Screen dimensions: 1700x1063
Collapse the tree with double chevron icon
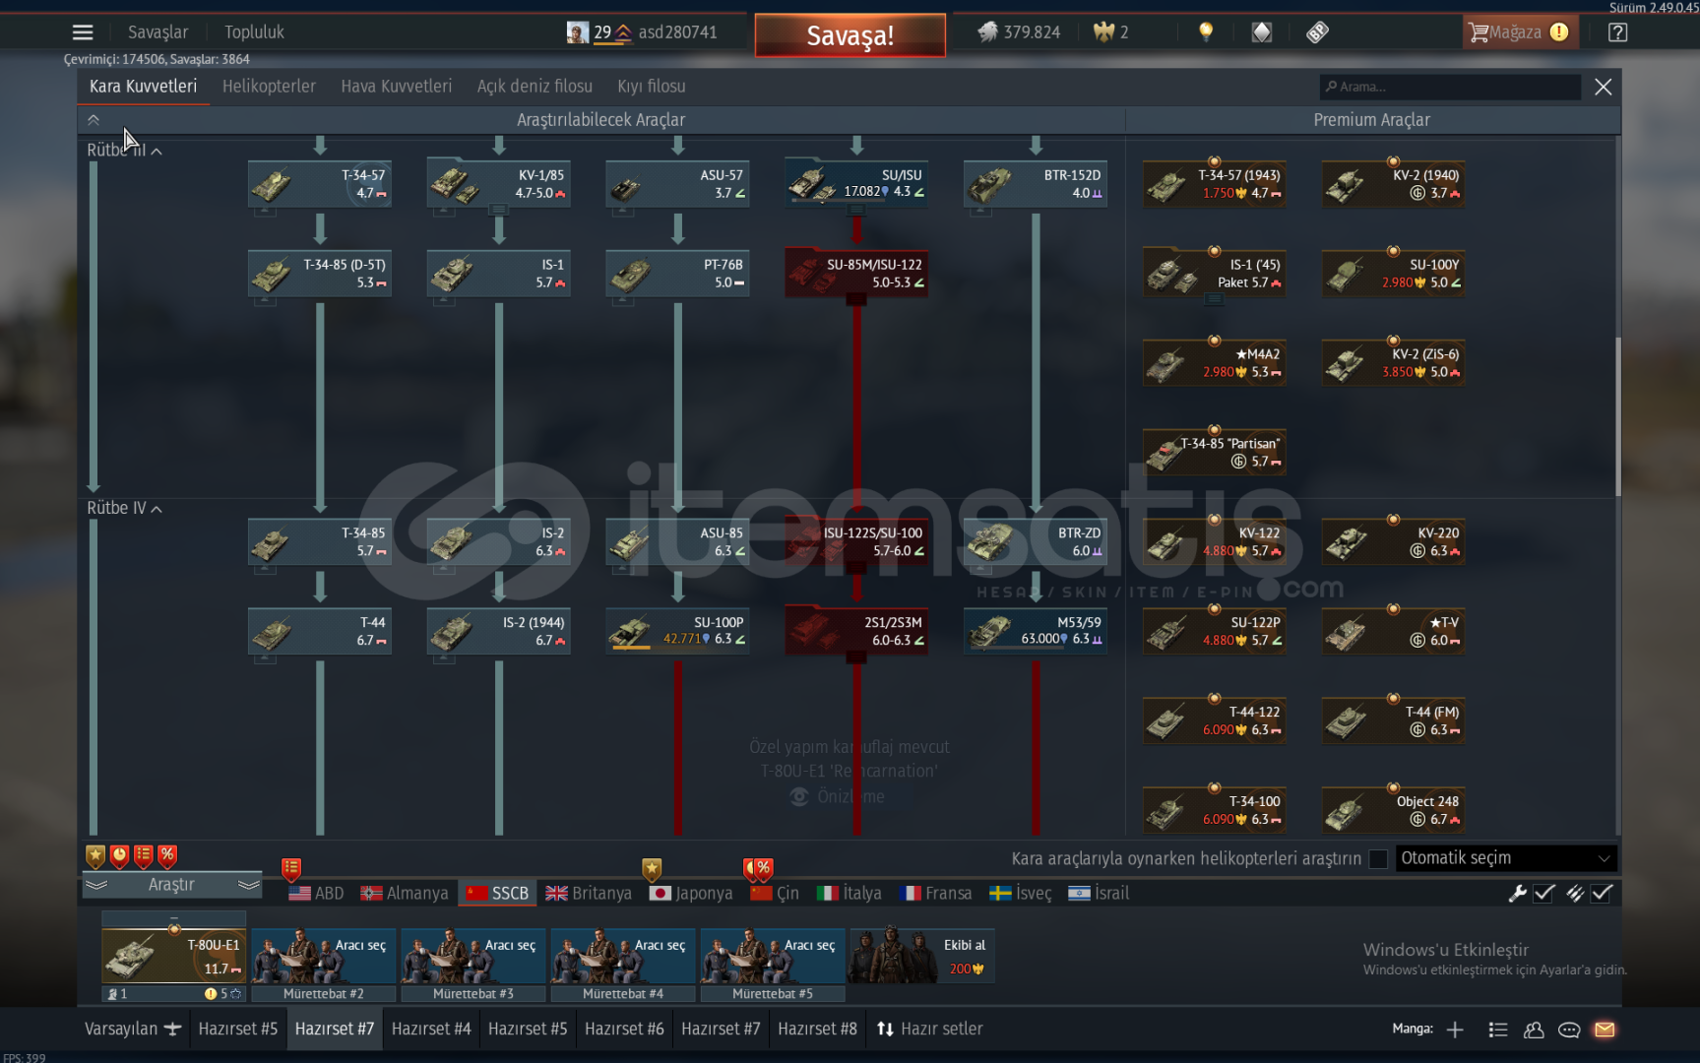click(x=94, y=120)
